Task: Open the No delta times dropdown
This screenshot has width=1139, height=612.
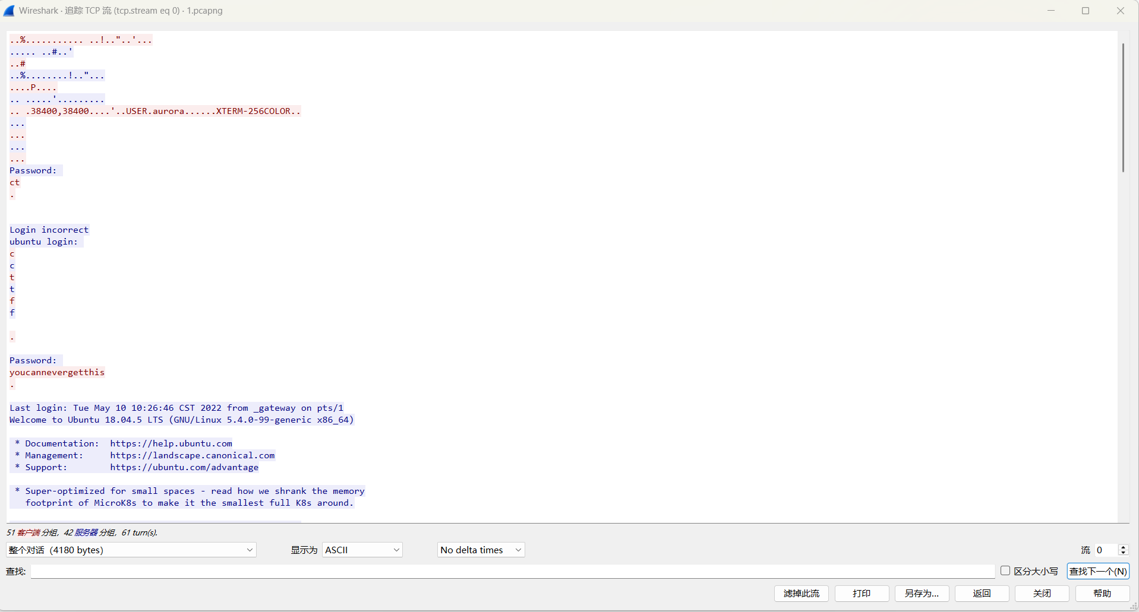Action: 481,550
